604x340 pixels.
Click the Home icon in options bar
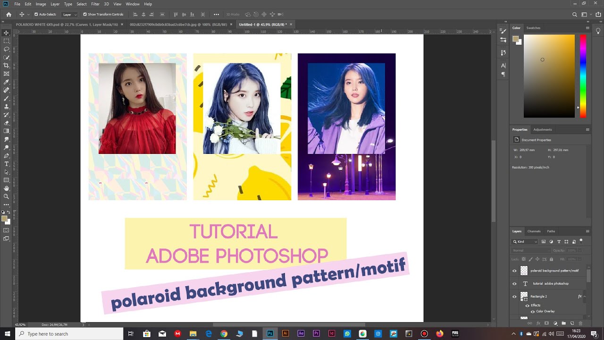[x=8, y=15]
